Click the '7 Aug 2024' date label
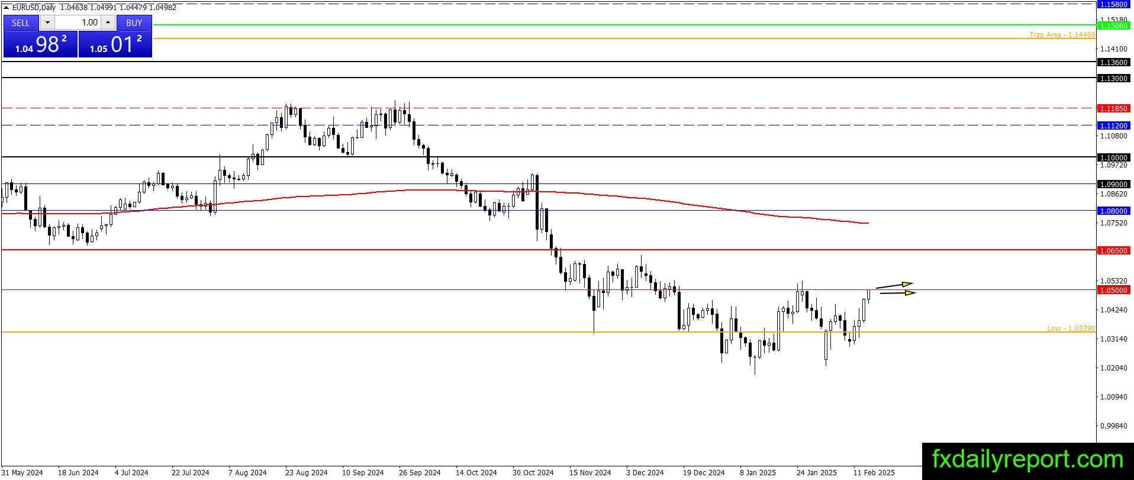1134x480 pixels. click(x=247, y=473)
